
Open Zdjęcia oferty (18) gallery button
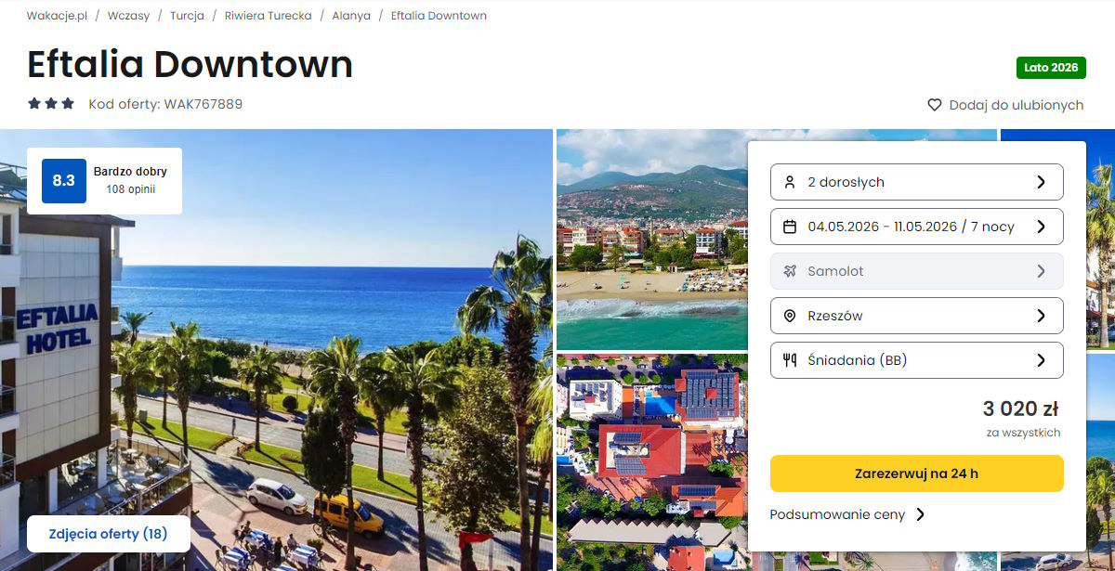tap(109, 534)
